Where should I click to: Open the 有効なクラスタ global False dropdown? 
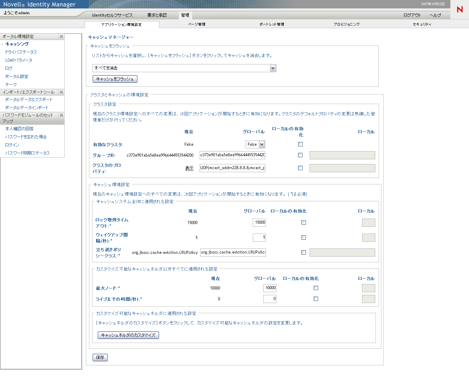pyautogui.click(x=255, y=144)
